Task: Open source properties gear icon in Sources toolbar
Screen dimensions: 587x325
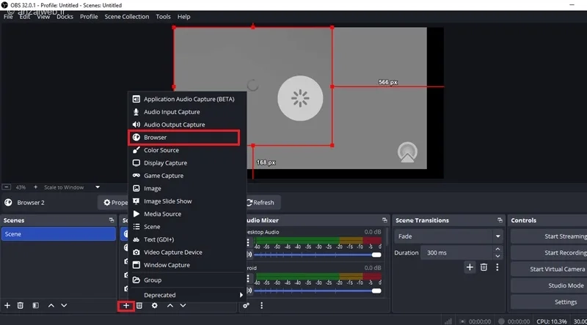Action: coord(154,305)
